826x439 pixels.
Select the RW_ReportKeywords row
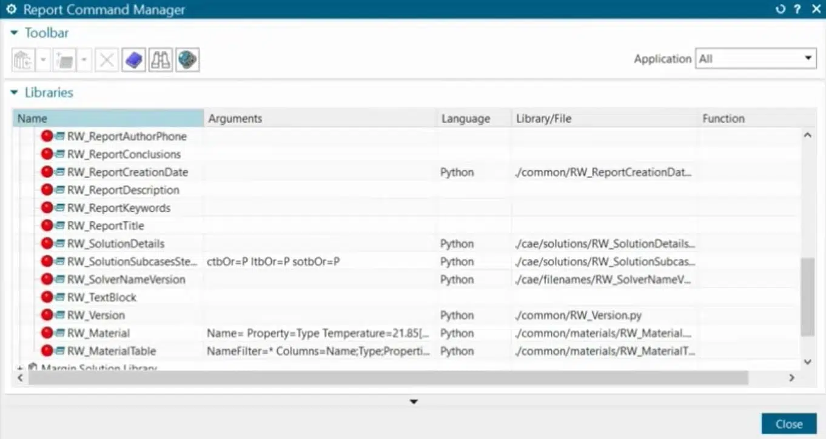tap(407, 208)
